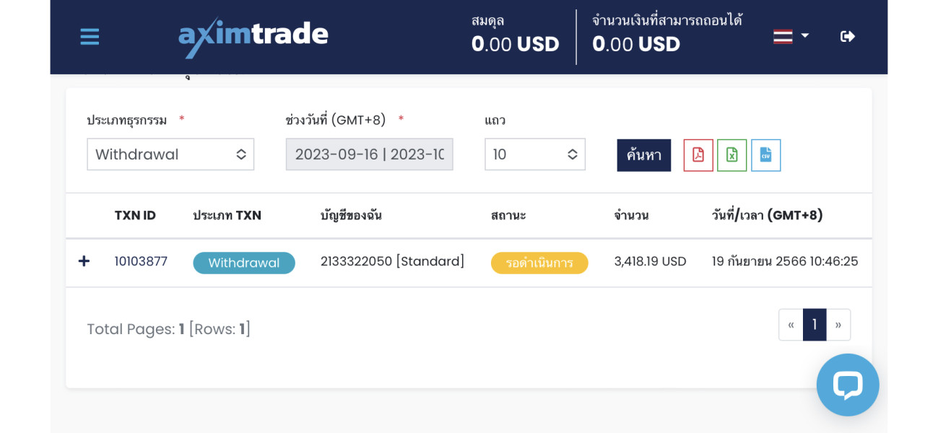Click the logout icon
938x433 pixels.
[848, 36]
